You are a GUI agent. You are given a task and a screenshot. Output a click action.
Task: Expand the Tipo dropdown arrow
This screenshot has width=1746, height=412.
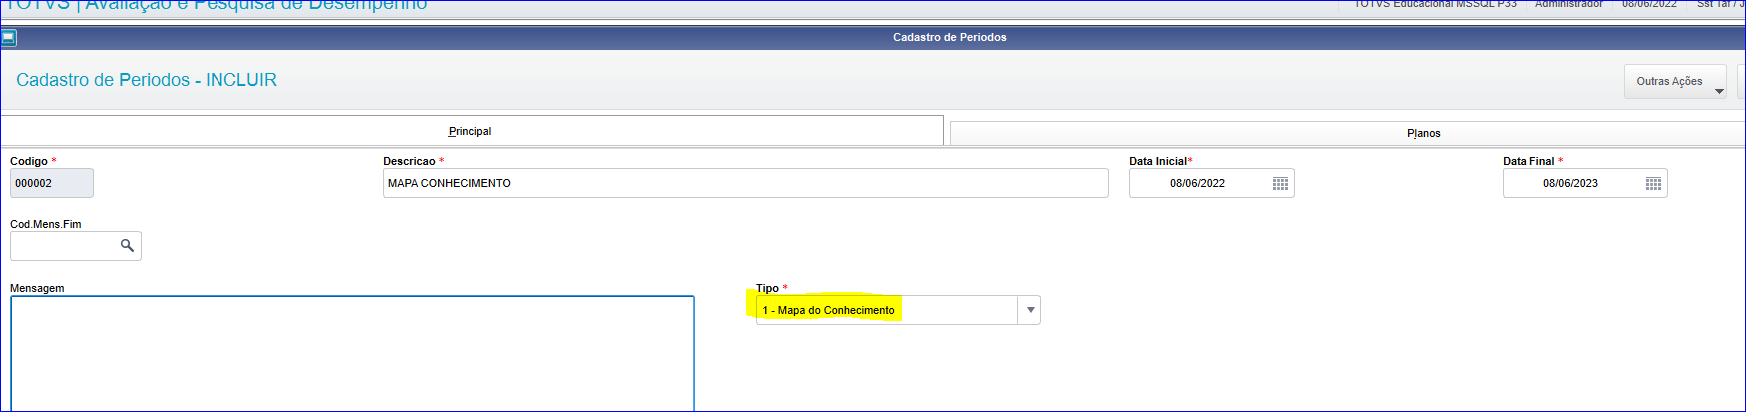click(1030, 310)
